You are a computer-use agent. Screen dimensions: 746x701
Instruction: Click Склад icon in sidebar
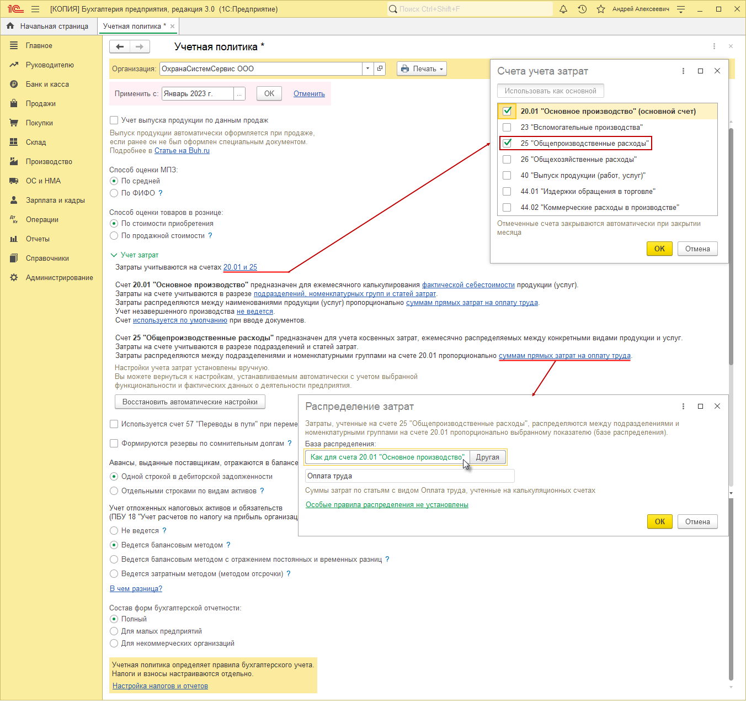coord(14,143)
